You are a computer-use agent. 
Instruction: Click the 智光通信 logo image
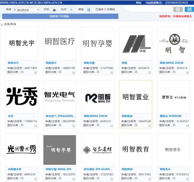[x=98, y=150]
